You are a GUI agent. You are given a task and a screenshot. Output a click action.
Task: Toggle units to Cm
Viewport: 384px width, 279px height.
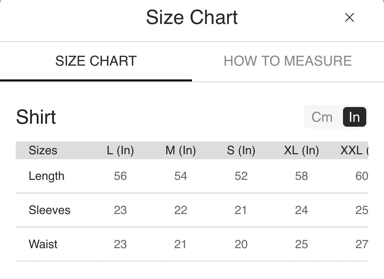click(x=322, y=117)
